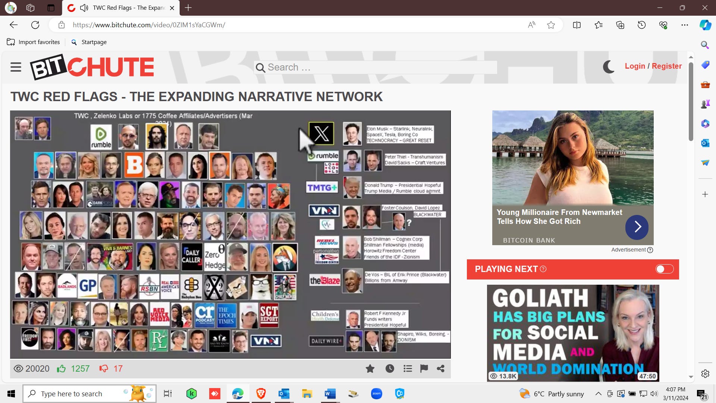Add app to Edge sidebar plus

(x=705, y=194)
